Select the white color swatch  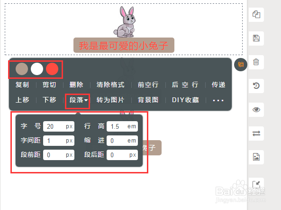[37, 69]
